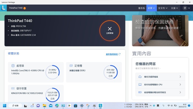Open 如何知道電腦的 CPU help item
The image size is (193, 109).
pos(160,85)
